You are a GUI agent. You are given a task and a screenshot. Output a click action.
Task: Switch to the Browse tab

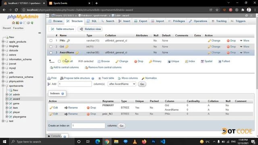[56, 21]
